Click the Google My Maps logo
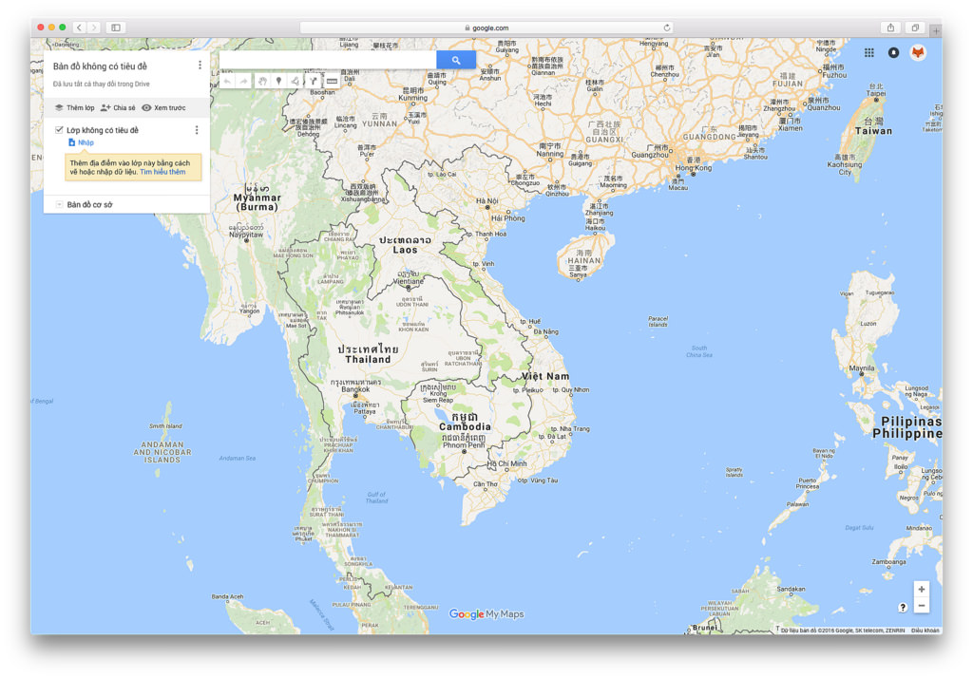The image size is (973, 678). tap(486, 614)
